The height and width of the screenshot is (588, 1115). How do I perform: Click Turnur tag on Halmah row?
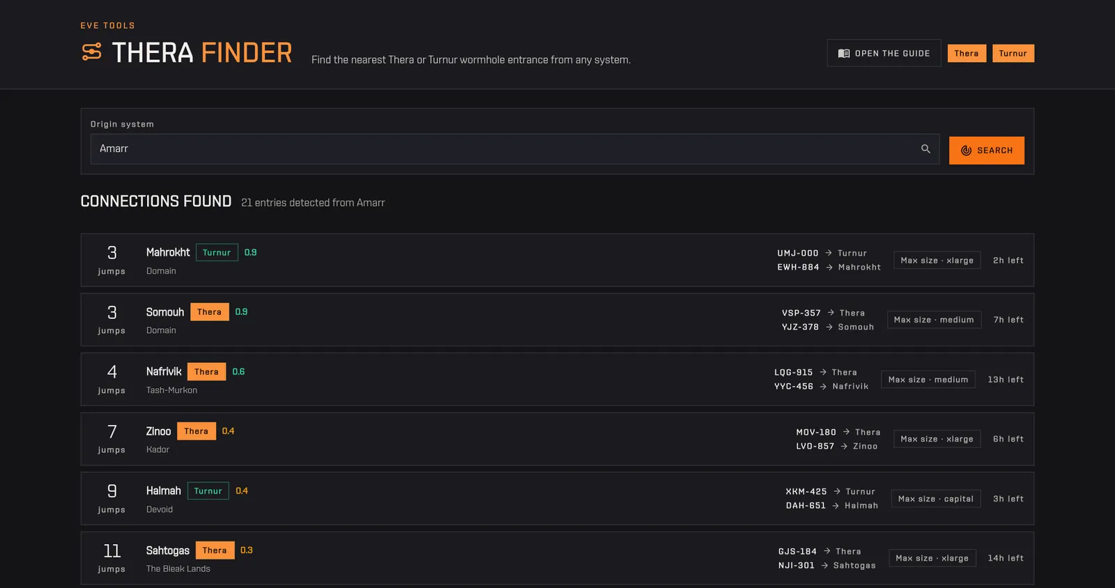208,490
